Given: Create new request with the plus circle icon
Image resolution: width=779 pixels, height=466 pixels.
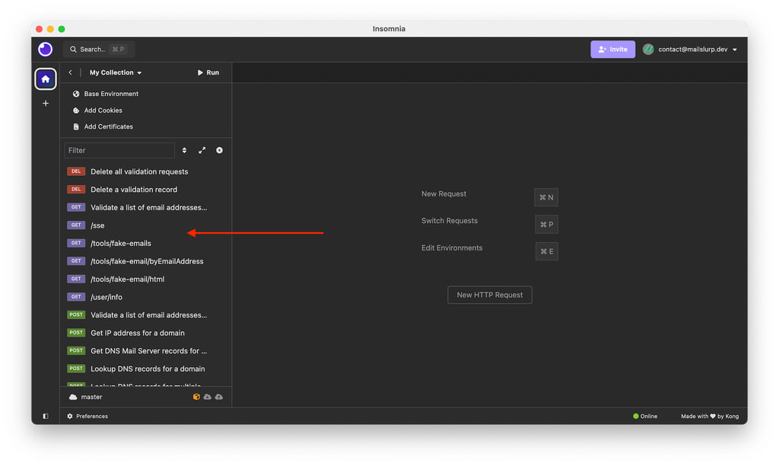Looking at the screenshot, I should click(219, 150).
